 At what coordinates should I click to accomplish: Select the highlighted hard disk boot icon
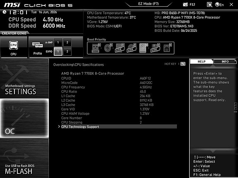(143, 48)
